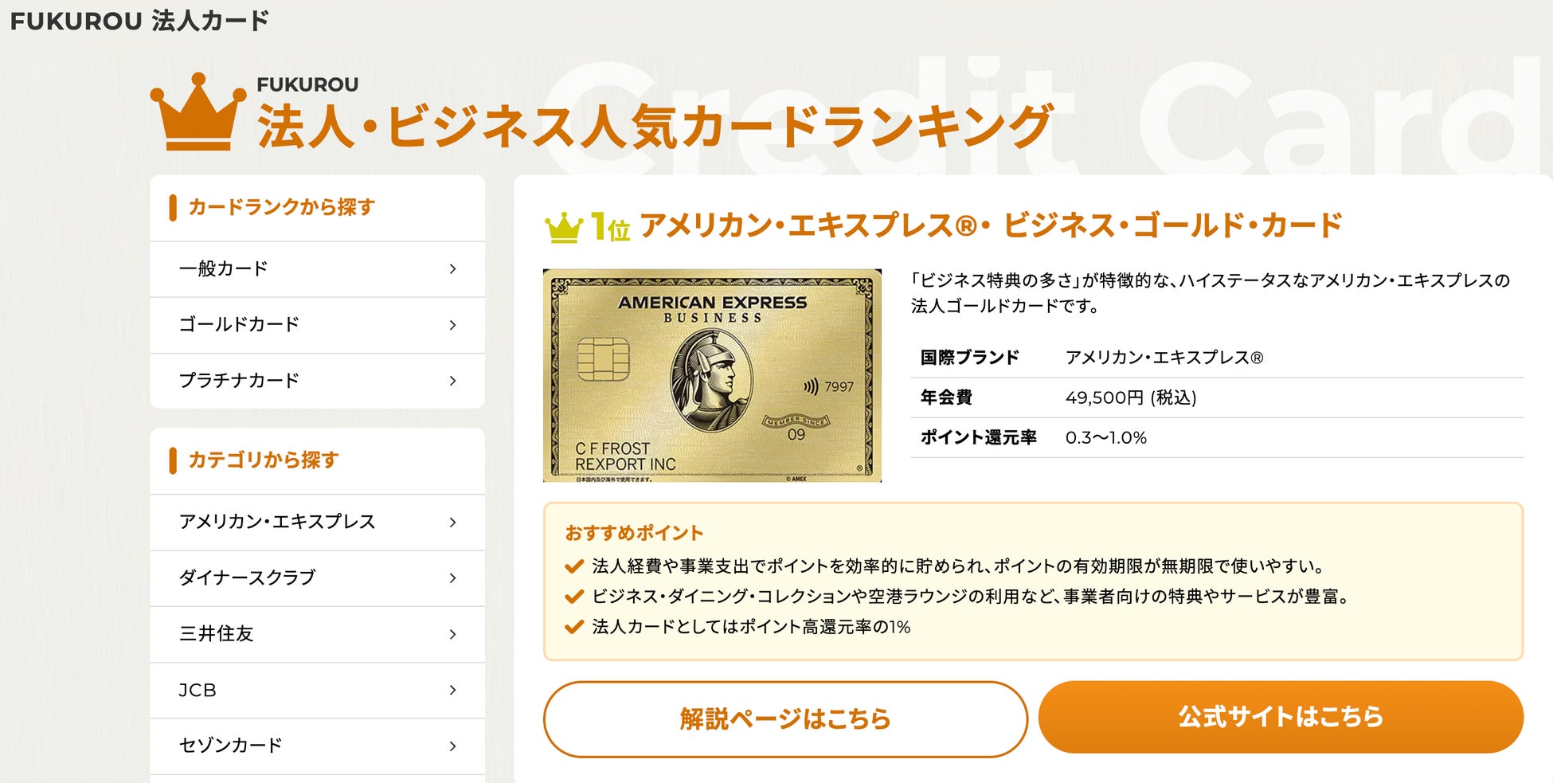Click the chevron beside セゾンカード

pos(452,746)
